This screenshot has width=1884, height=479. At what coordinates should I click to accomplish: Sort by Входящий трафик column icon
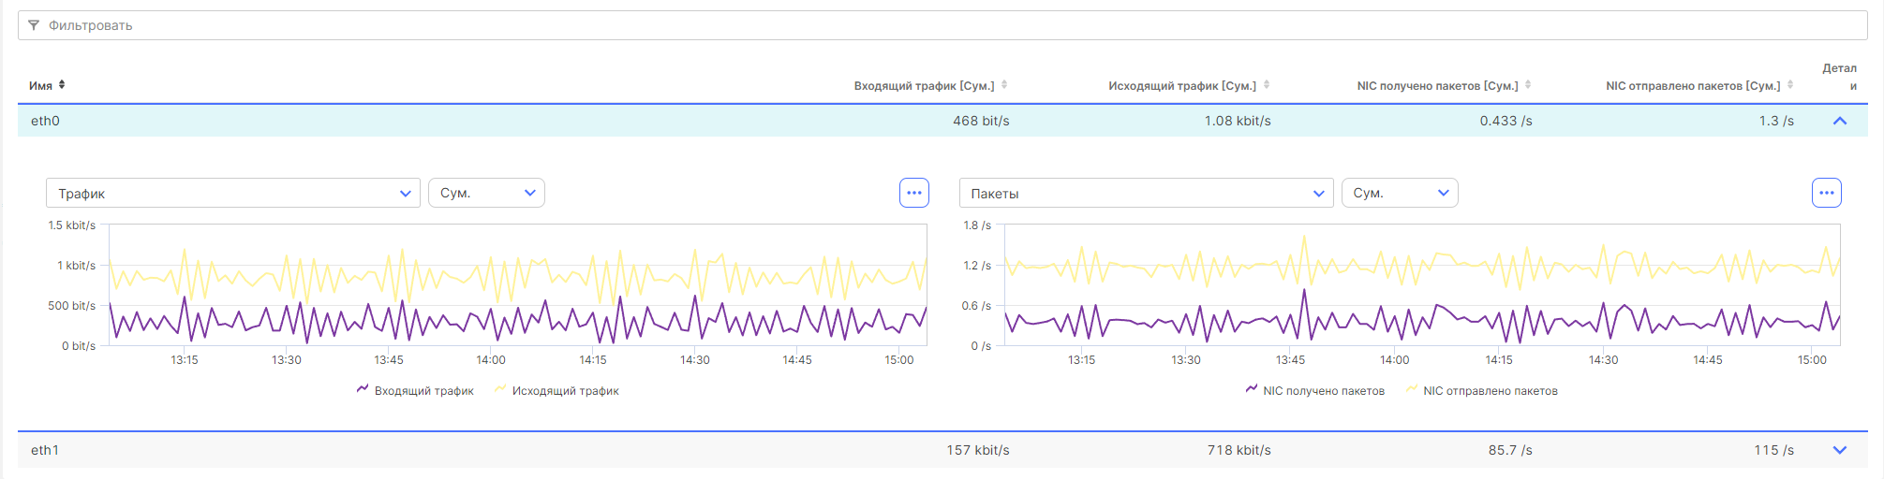point(1004,85)
